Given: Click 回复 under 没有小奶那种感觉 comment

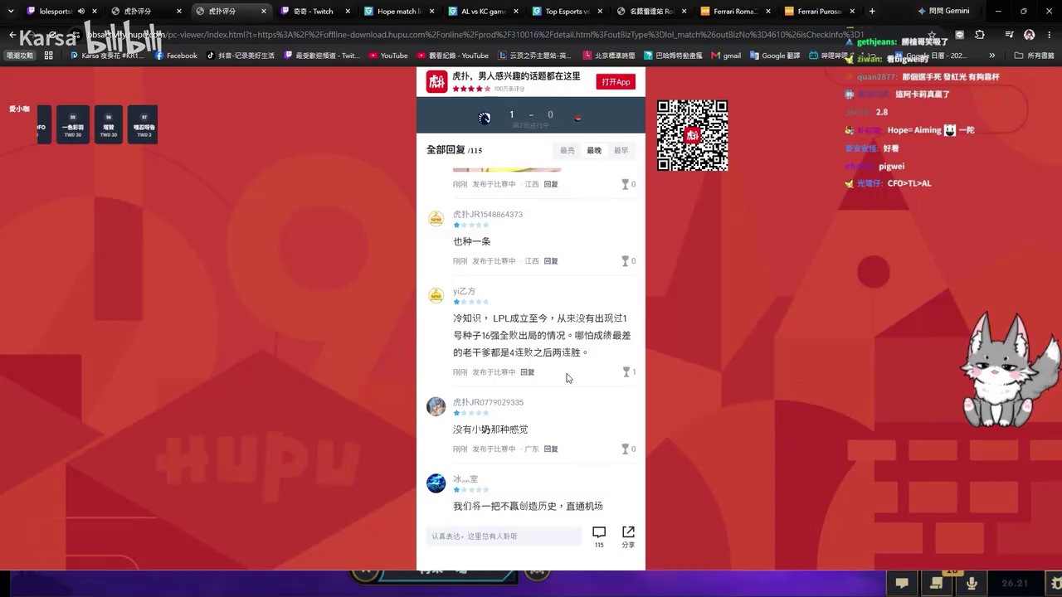Looking at the screenshot, I should pos(551,449).
